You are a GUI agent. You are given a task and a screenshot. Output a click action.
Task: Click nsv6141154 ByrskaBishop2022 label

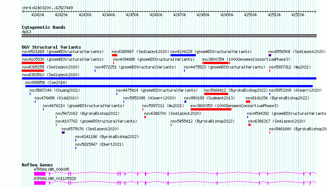pyautogui.click(x=277, y=98)
